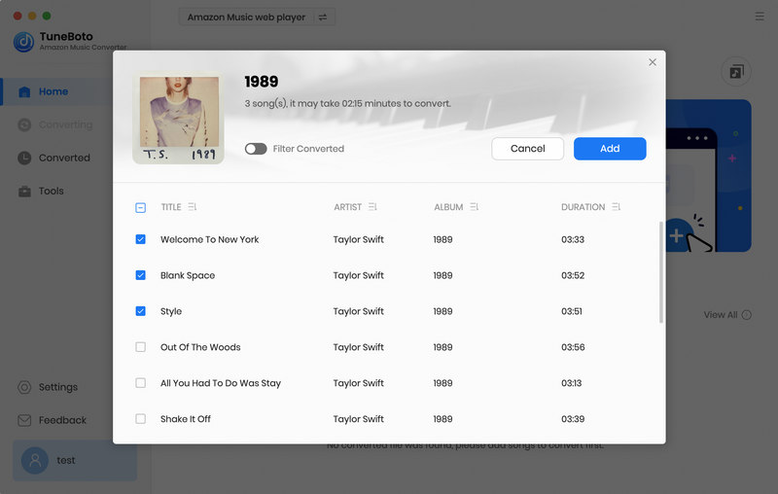Check the Shake It Off checkbox
This screenshot has width=778, height=494.
140,419
